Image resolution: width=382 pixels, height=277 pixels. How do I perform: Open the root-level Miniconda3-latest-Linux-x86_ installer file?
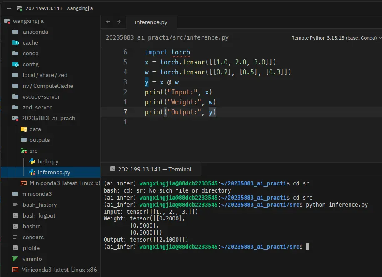click(50, 270)
